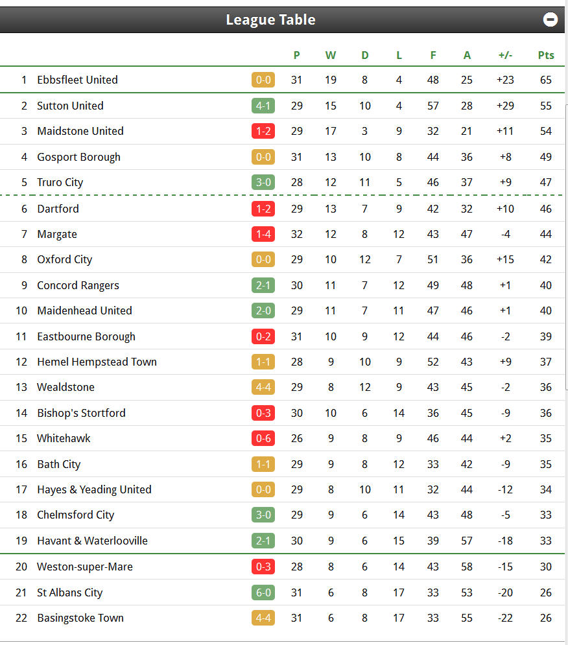568x645 pixels.
Task: Open Wealdstone 4-4 result badge
Action: tap(263, 387)
